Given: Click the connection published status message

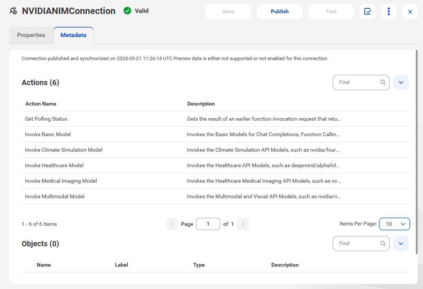Looking at the screenshot, I should pyautogui.click(x=175, y=59).
